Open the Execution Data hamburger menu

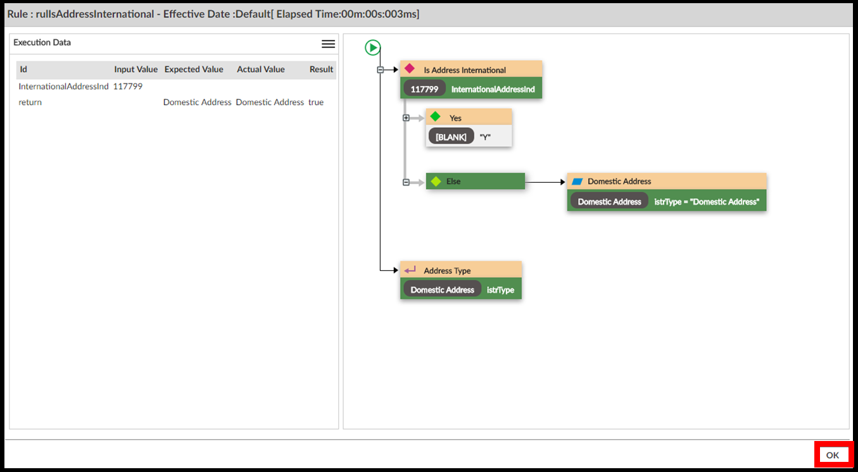(328, 44)
